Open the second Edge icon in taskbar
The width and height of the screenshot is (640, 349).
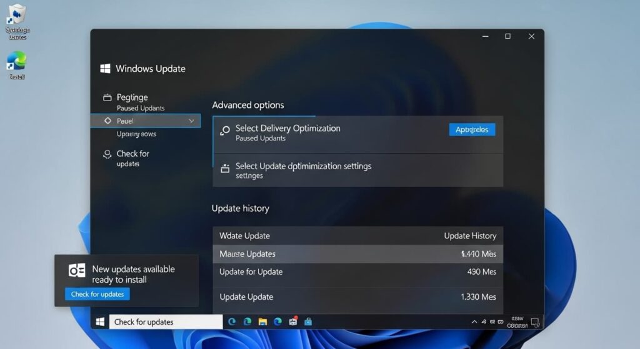[247, 322]
